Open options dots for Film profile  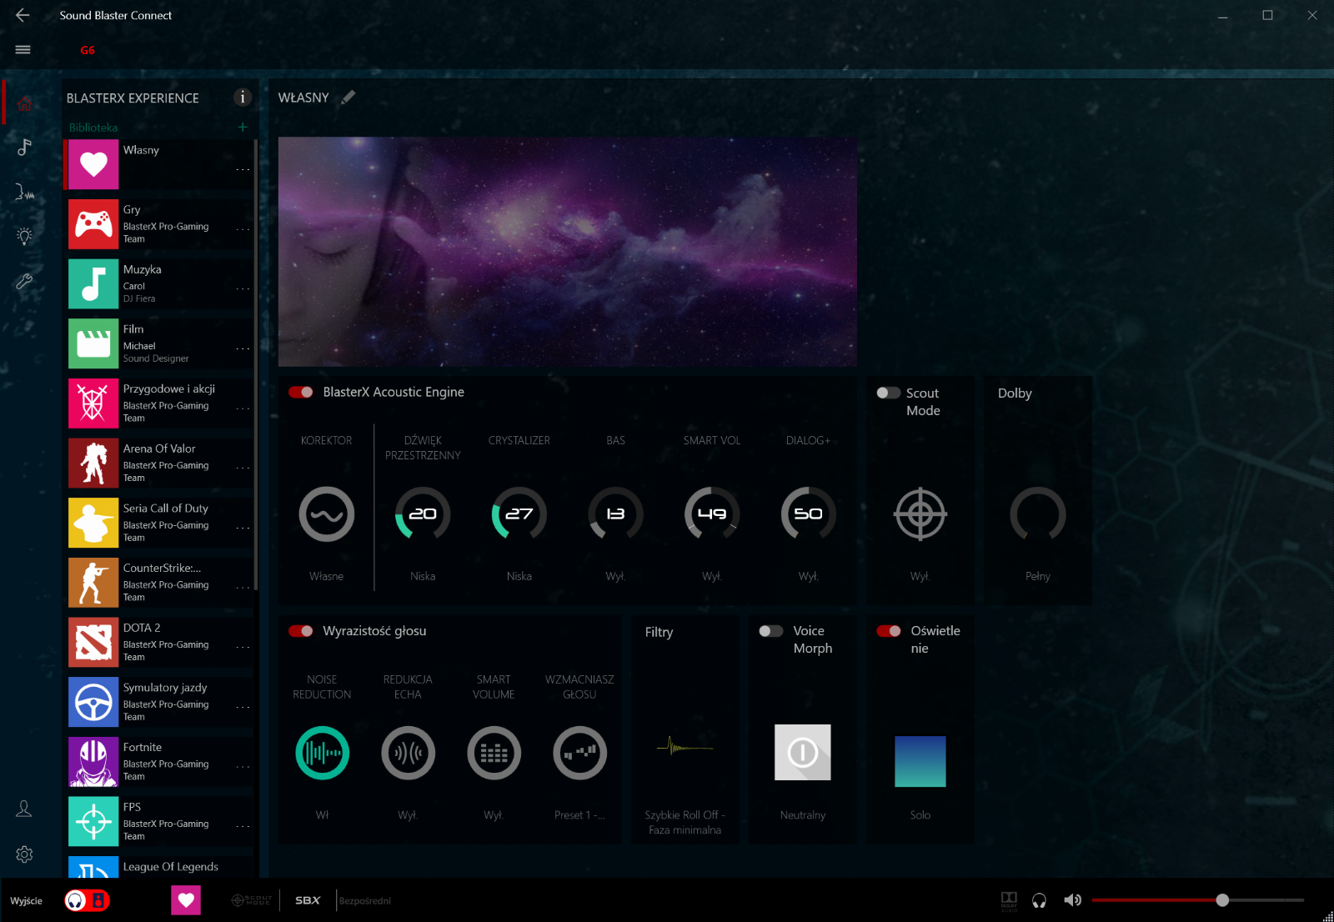click(x=243, y=348)
